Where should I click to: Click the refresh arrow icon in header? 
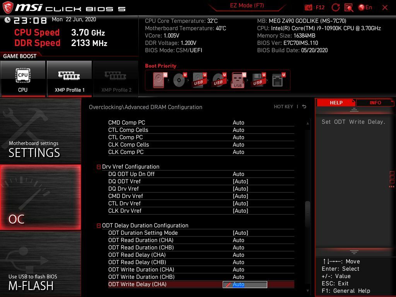(x=335, y=8)
